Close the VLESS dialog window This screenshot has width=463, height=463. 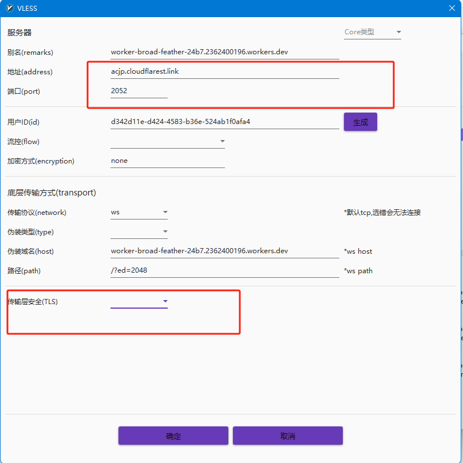[452, 9]
